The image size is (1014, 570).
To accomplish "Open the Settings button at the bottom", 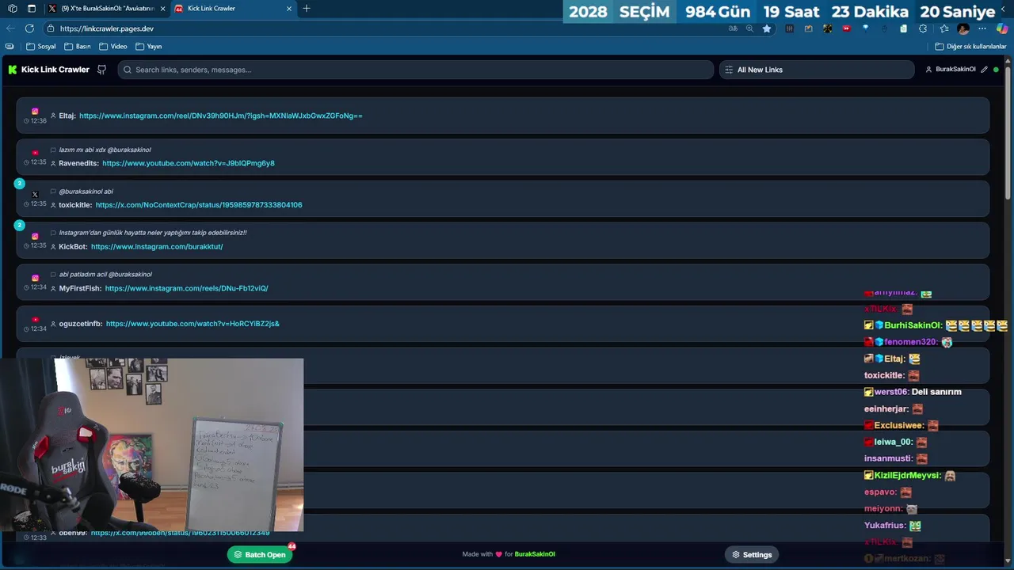I will (752, 555).
